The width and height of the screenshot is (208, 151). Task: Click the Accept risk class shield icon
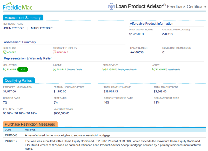tap(5, 52)
